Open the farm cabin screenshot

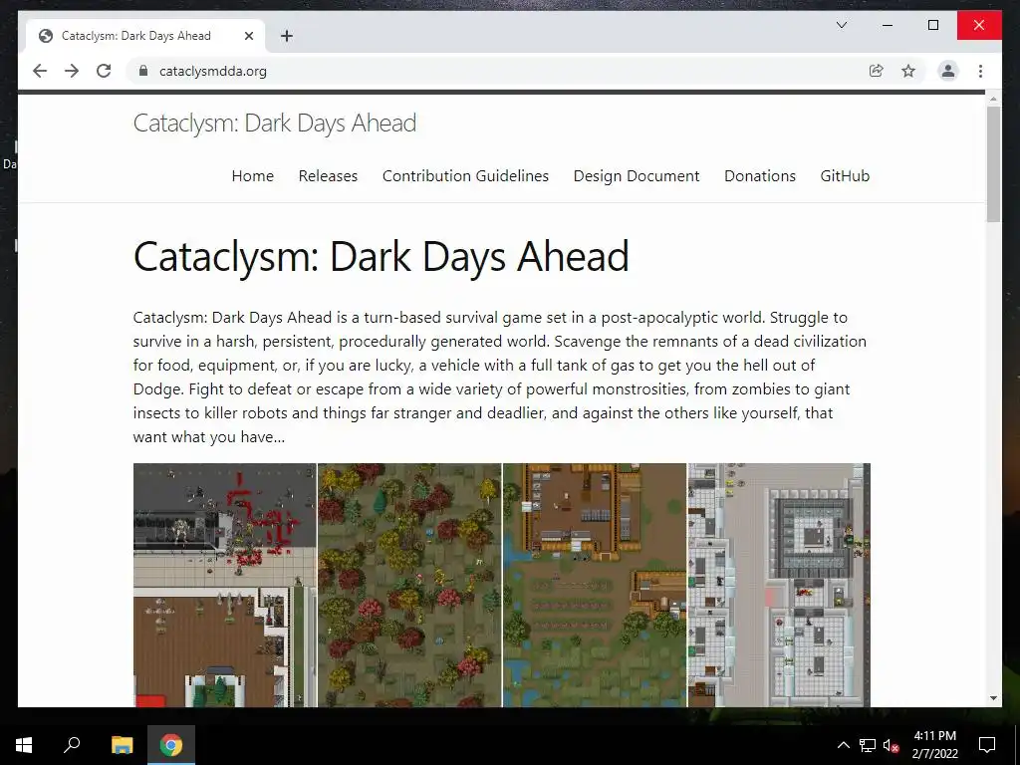point(595,585)
